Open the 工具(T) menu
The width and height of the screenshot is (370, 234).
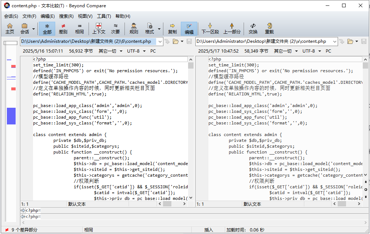tap(104, 16)
